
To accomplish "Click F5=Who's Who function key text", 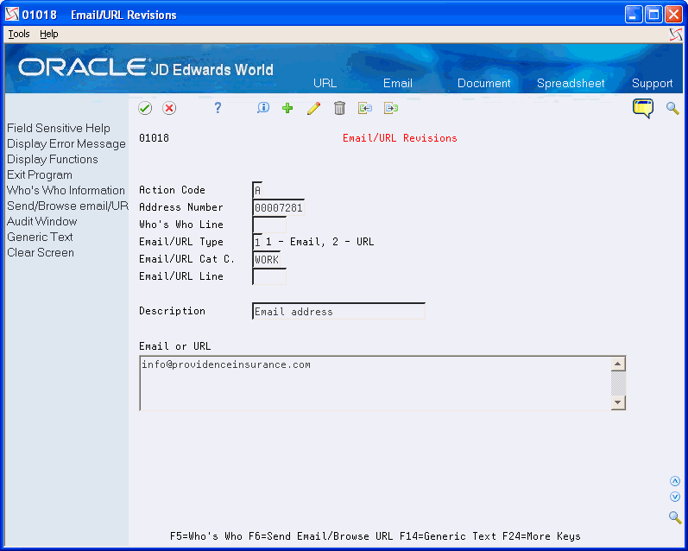I will [205, 536].
